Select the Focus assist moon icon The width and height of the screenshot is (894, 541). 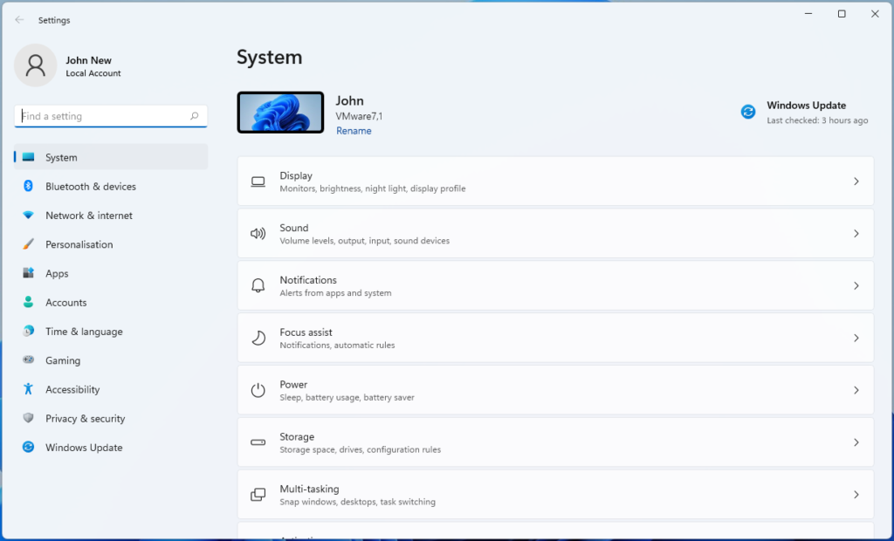click(258, 338)
